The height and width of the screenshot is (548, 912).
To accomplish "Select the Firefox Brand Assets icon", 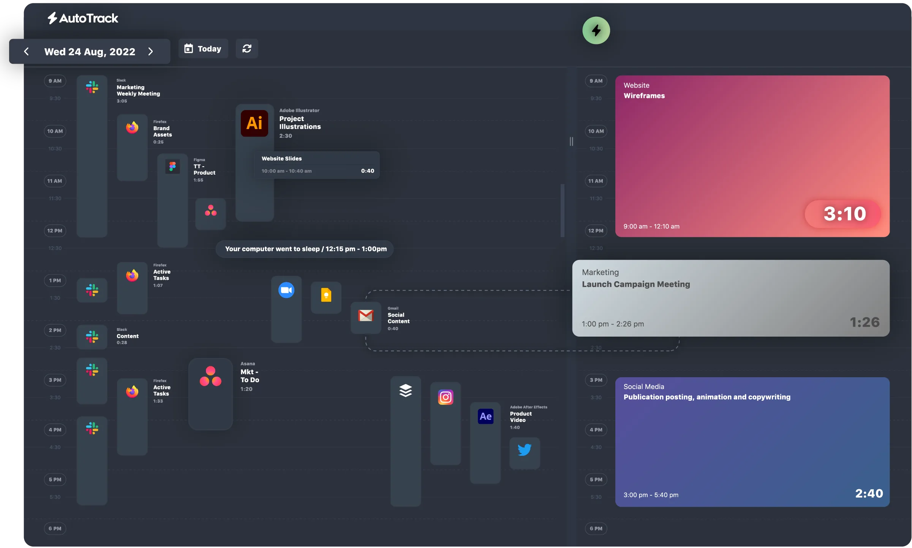I will [132, 127].
